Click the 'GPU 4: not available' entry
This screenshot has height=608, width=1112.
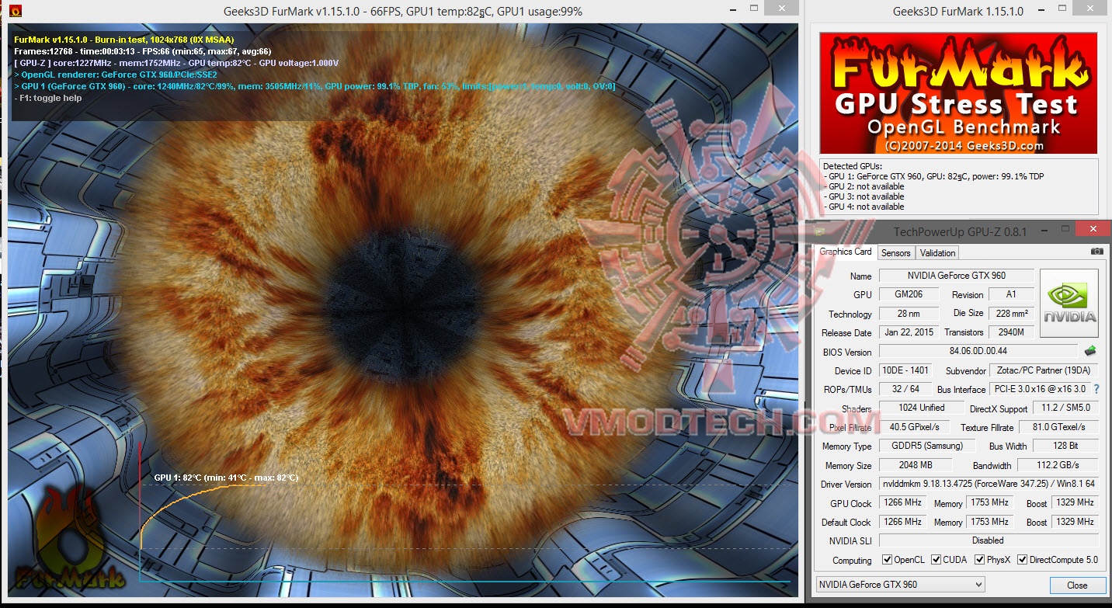[864, 207]
